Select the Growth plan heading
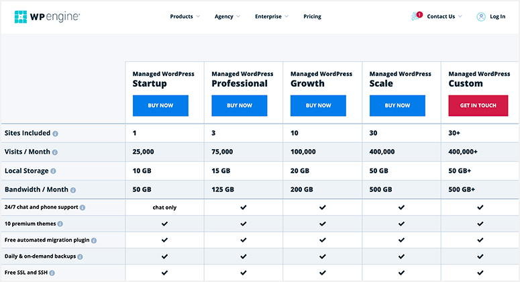Viewport: 520px width, 282px height. click(307, 84)
